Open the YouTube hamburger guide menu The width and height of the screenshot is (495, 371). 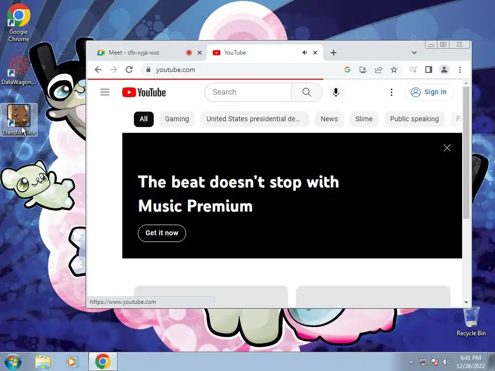105,92
